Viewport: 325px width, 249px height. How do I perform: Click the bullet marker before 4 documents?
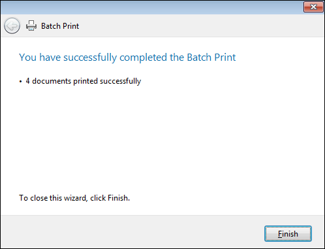pyautogui.click(x=21, y=82)
